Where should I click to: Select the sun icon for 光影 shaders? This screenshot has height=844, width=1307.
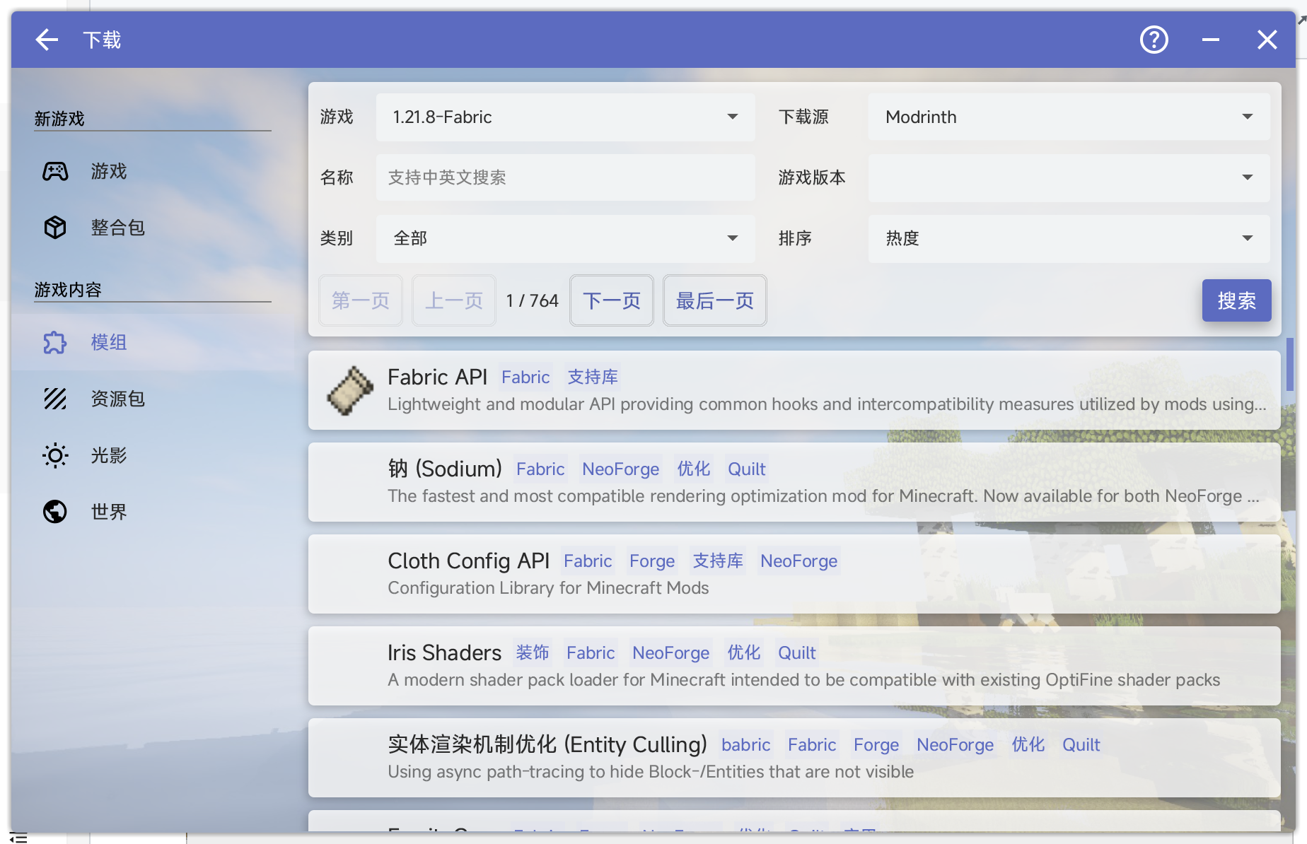[54, 455]
